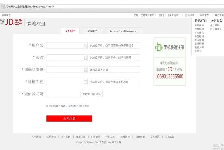Open the 京东用户注册协议 link

[78, 106]
